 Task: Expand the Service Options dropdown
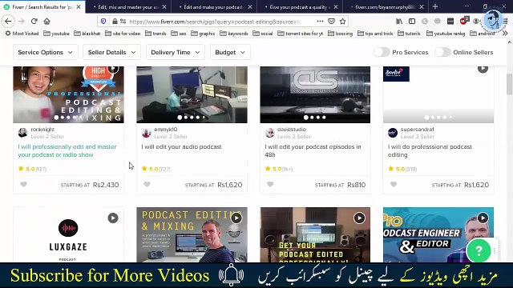[x=46, y=52]
